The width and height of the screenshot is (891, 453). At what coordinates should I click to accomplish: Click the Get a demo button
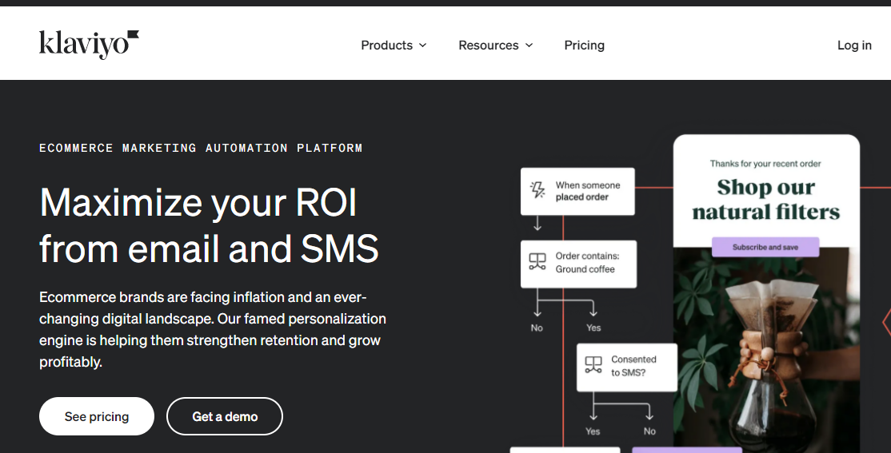pyautogui.click(x=225, y=416)
